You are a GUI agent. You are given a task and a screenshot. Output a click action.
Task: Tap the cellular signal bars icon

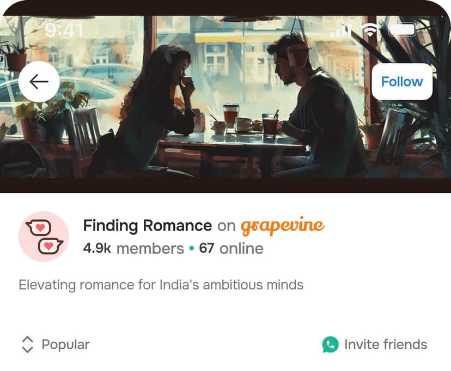(341, 31)
